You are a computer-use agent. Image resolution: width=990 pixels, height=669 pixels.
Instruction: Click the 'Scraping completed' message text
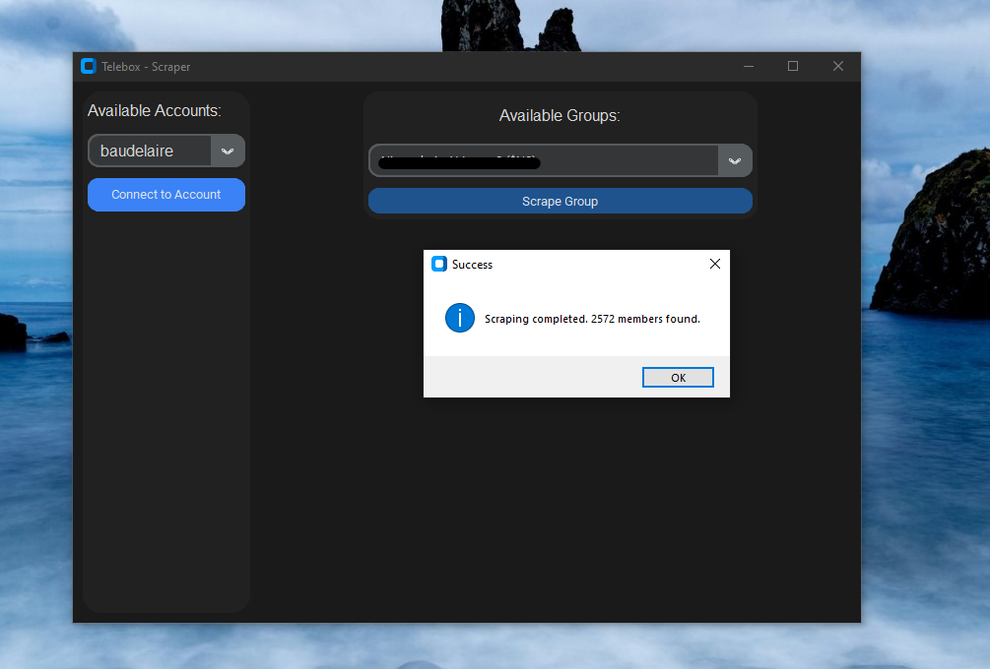592,319
